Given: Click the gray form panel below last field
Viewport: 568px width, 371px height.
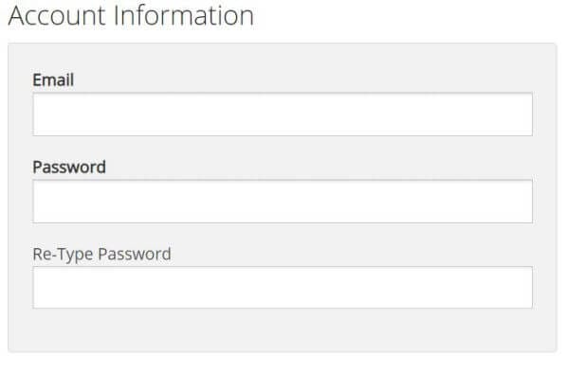Looking at the screenshot, I should (283, 329).
